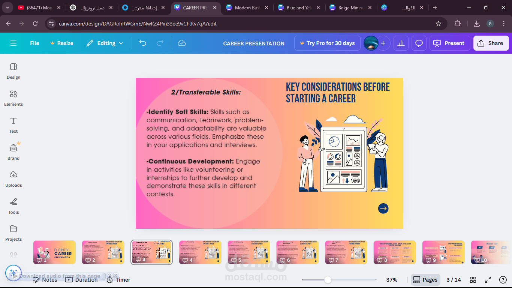The height and width of the screenshot is (288, 512).
Task: Select page 5 thumbnail
Action: pyautogui.click(x=249, y=252)
